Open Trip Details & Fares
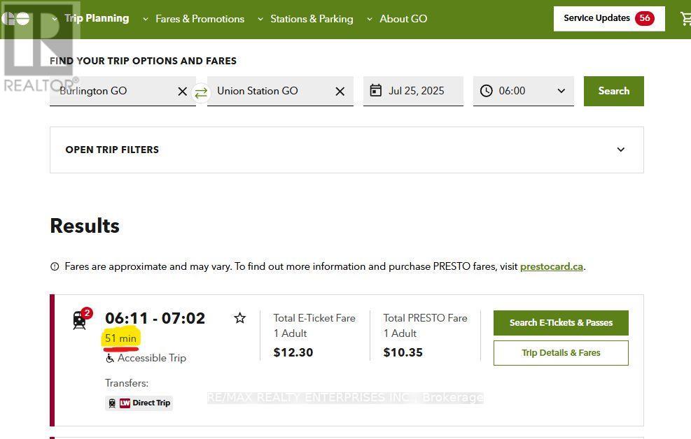The image size is (691, 439). click(561, 353)
